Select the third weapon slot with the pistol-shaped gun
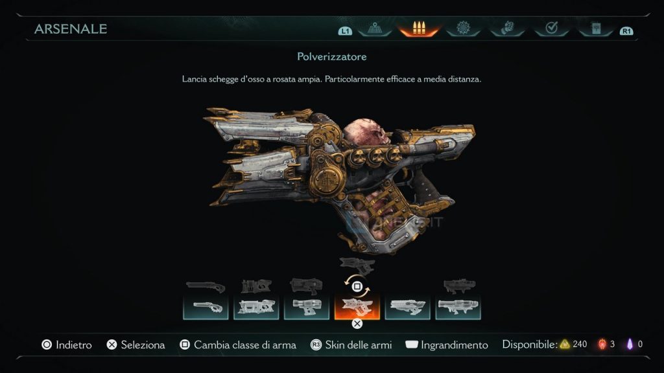The height and width of the screenshot is (373, 664). 307,306
